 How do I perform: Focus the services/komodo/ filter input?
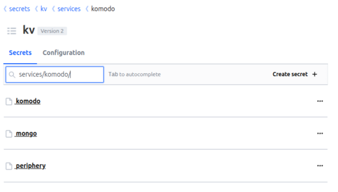(59, 75)
